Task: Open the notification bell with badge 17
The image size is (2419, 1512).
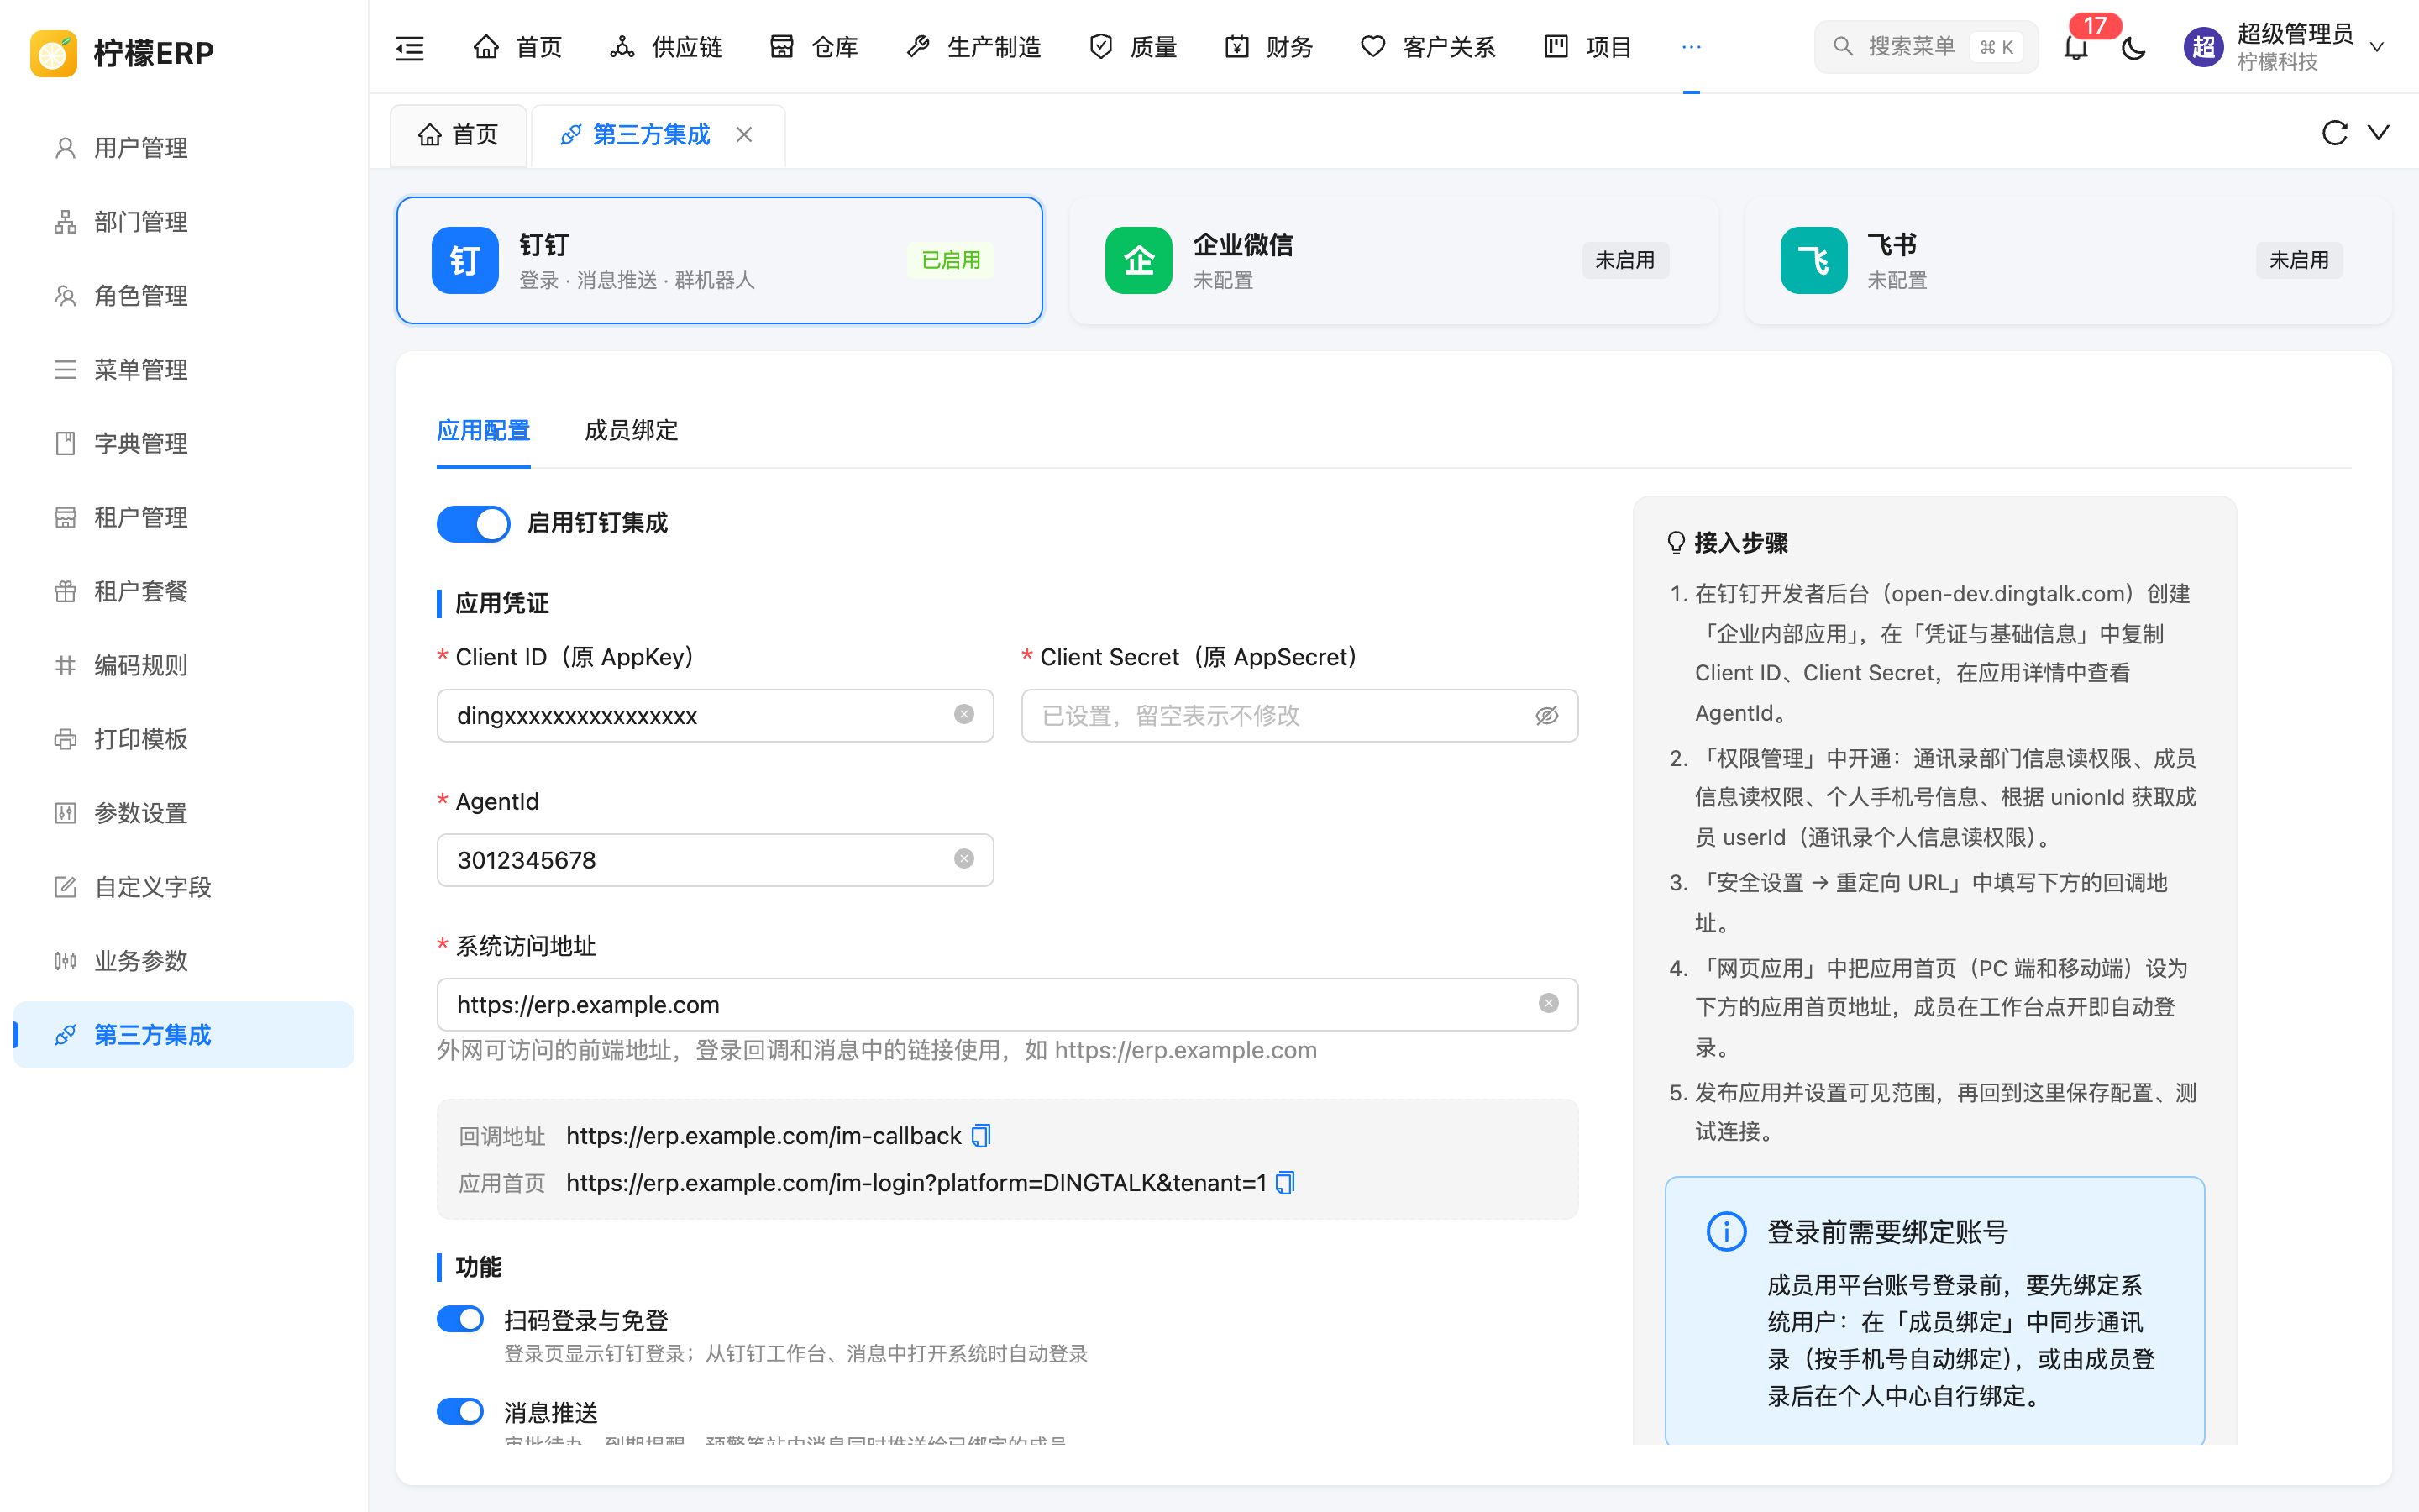Action: 2076,47
